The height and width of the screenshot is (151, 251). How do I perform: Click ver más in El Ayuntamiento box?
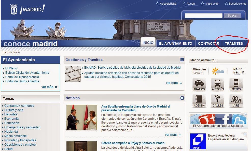pos(49,87)
